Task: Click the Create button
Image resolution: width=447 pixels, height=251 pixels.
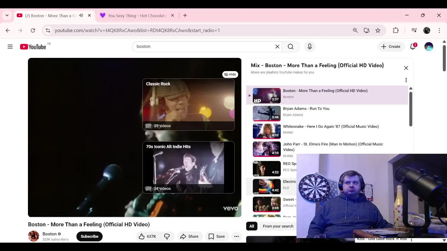Action: click(x=391, y=46)
